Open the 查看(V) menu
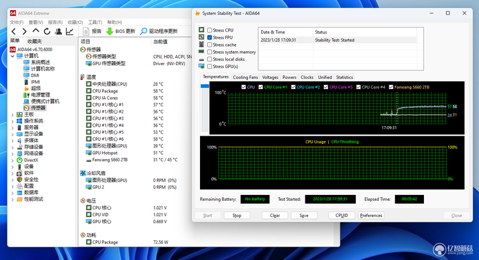 [36, 22]
